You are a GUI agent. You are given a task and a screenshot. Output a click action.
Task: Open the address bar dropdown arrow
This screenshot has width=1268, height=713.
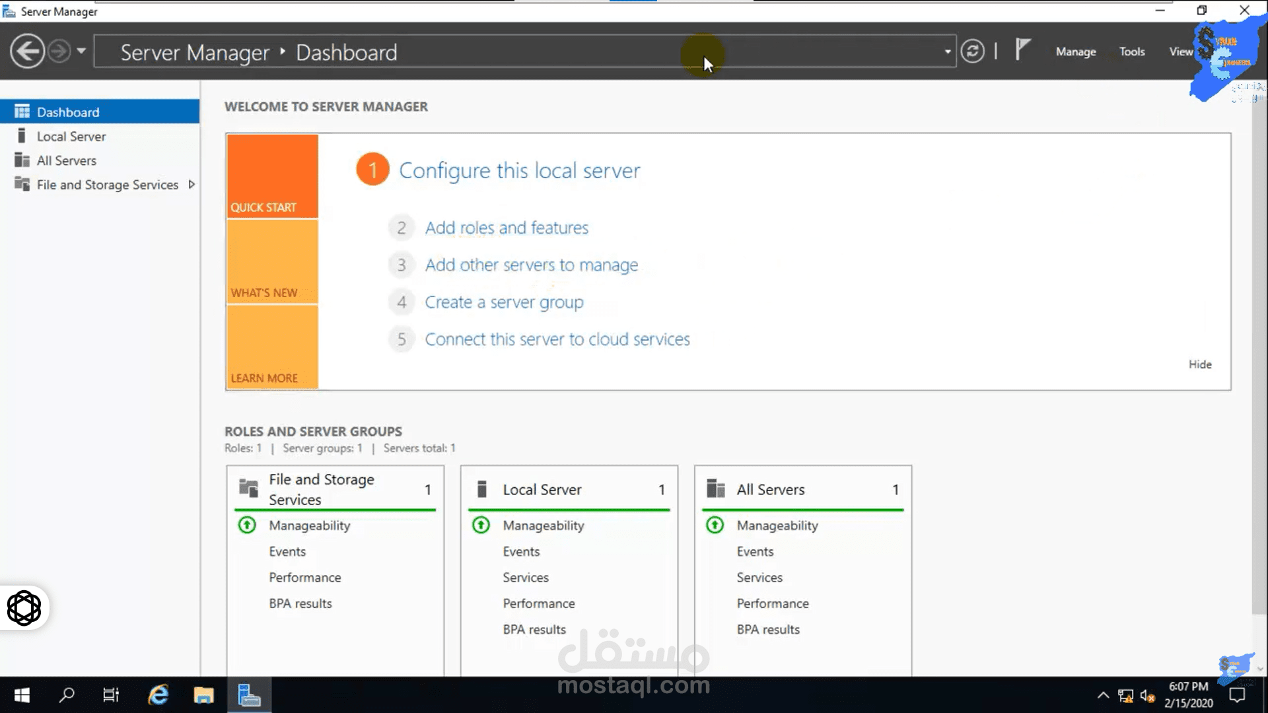coord(947,51)
